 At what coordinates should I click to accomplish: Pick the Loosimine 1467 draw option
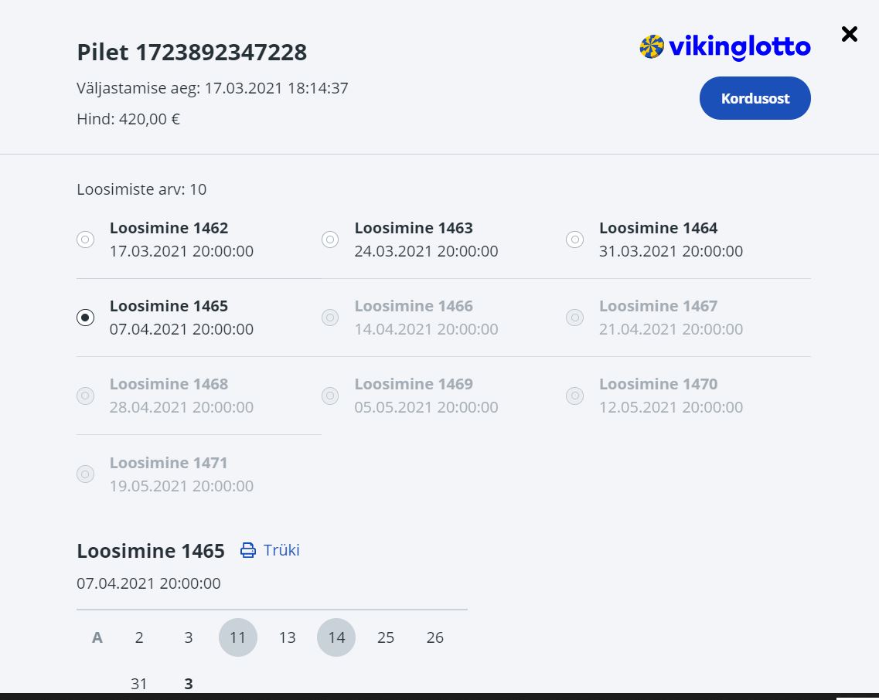tap(574, 318)
